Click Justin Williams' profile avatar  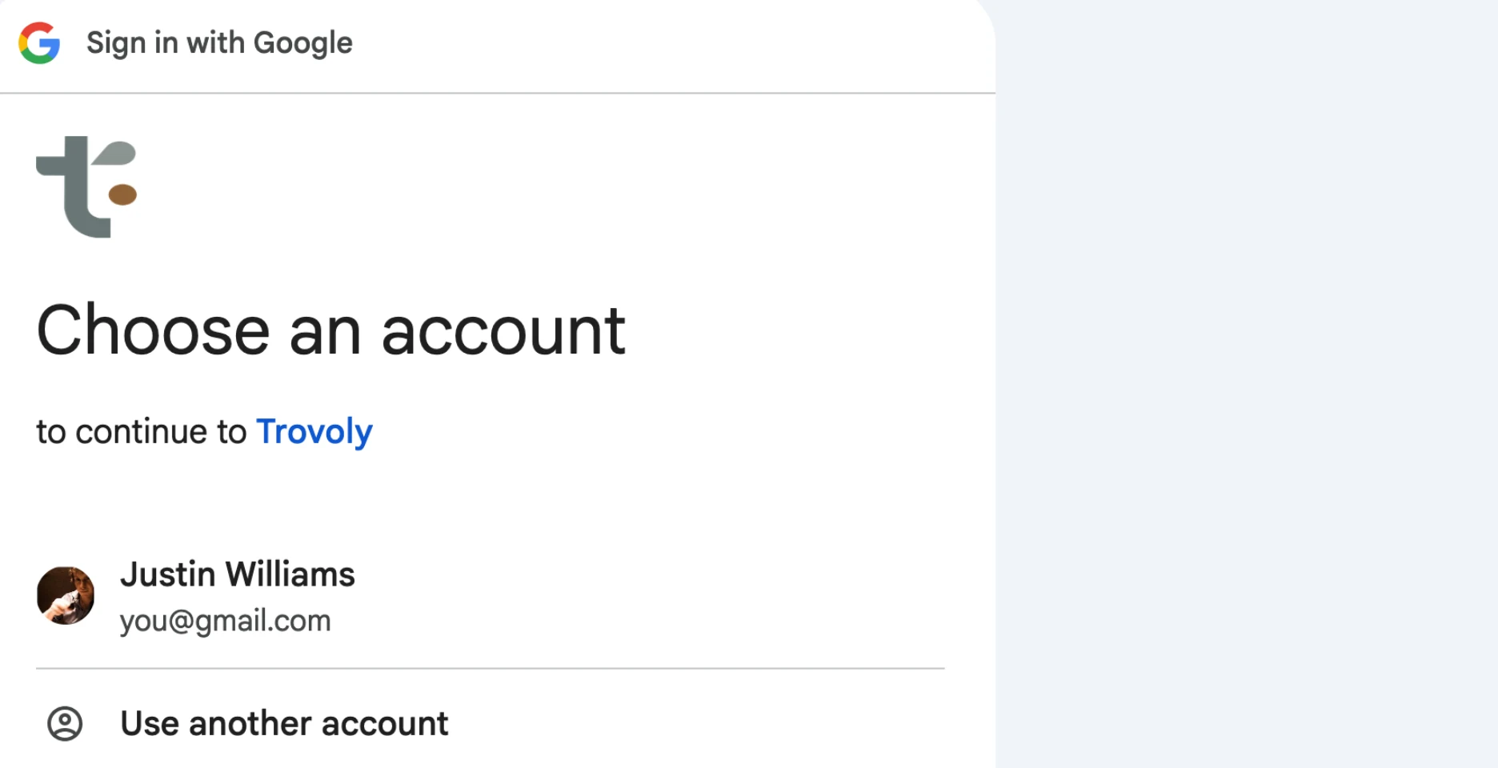tap(66, 596)
